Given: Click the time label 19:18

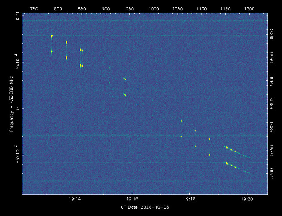Looking at the screenshot, I should pyautogui.click(x=190, y=199).
